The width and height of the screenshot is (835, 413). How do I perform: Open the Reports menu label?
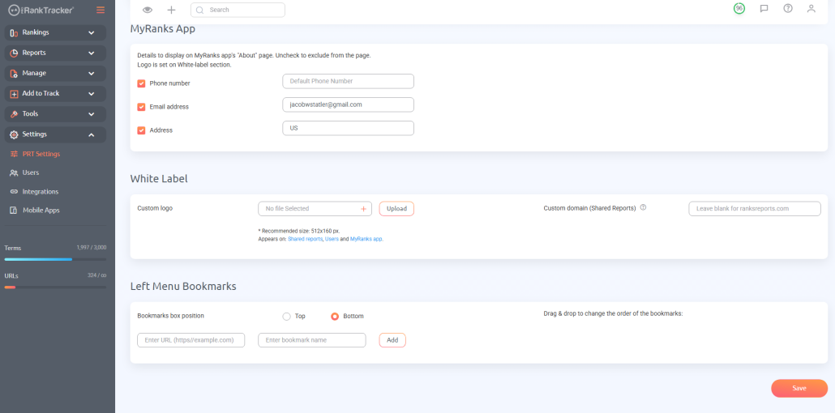34,53
